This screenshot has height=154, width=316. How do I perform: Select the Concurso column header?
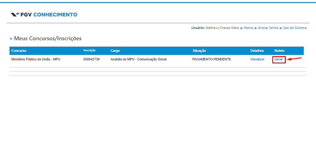[x=19, y=51]
